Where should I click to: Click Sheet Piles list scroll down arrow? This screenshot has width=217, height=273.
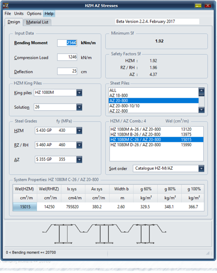[x=202, y=110]
